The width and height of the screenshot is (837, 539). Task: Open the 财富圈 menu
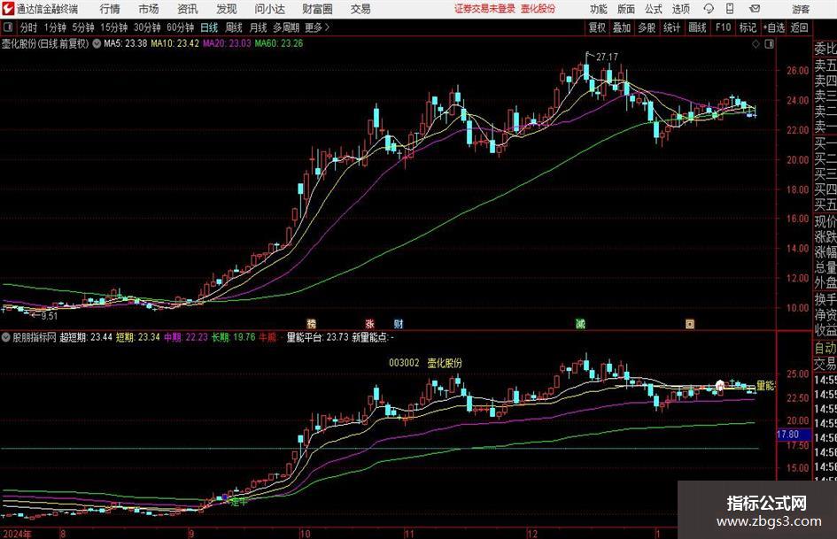click(317, 9)
